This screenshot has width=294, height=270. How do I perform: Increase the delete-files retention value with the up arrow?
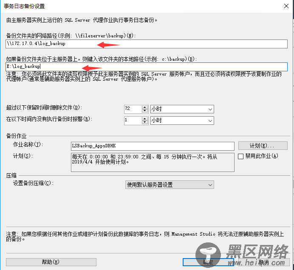click(x=145, y=107)
